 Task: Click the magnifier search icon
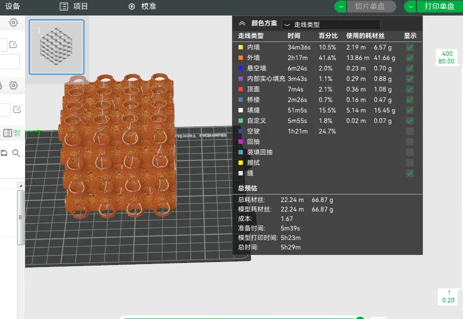[16, 153]
